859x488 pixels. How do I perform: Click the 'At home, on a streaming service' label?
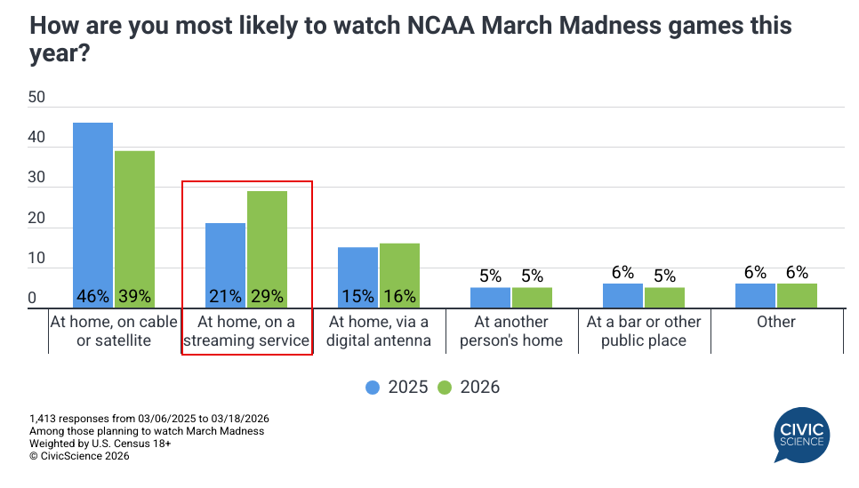(246, 331)
